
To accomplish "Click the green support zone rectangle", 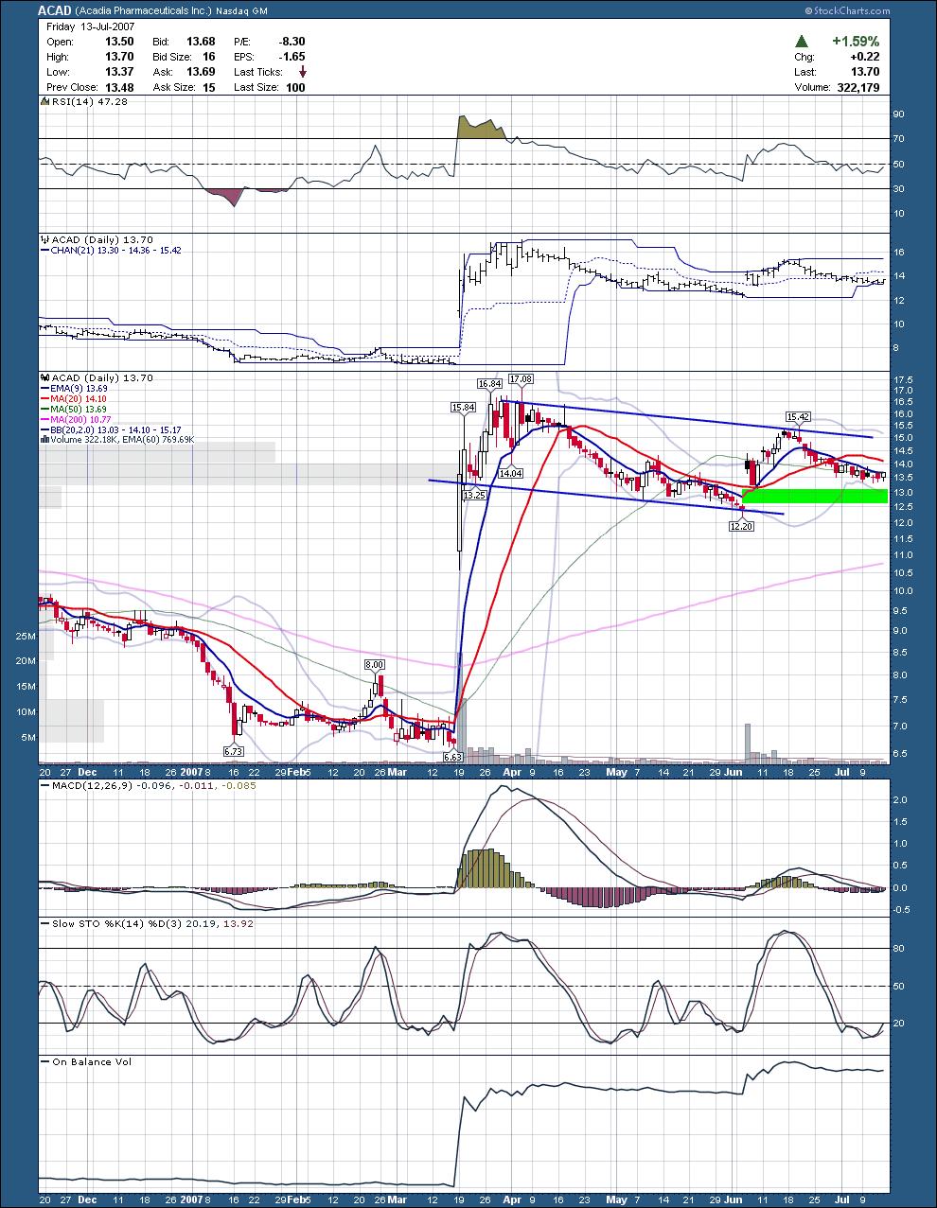I will (x=815, y=496).
